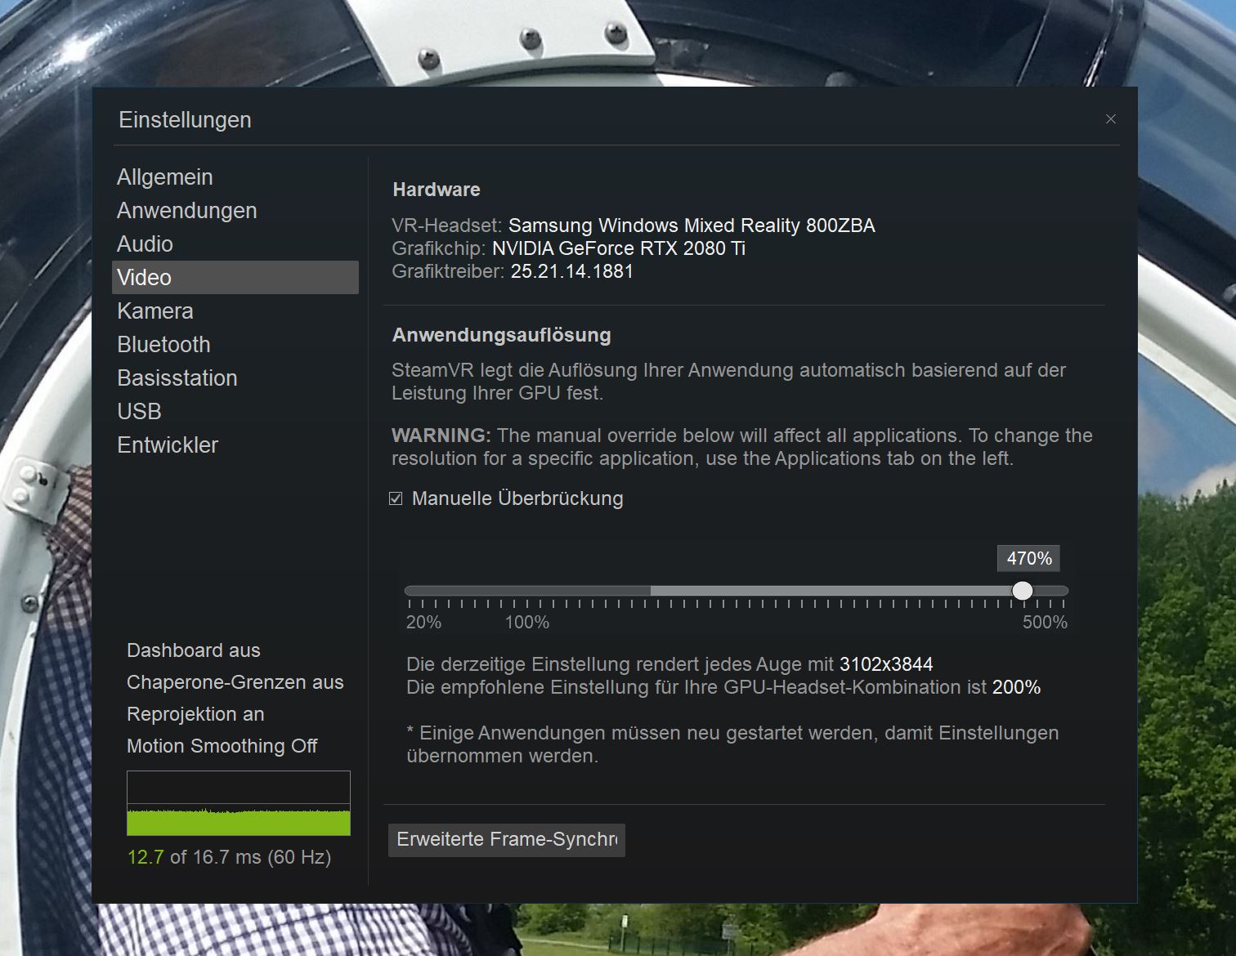
Task: Select the Video settings entry
Action: pos(235,278)
